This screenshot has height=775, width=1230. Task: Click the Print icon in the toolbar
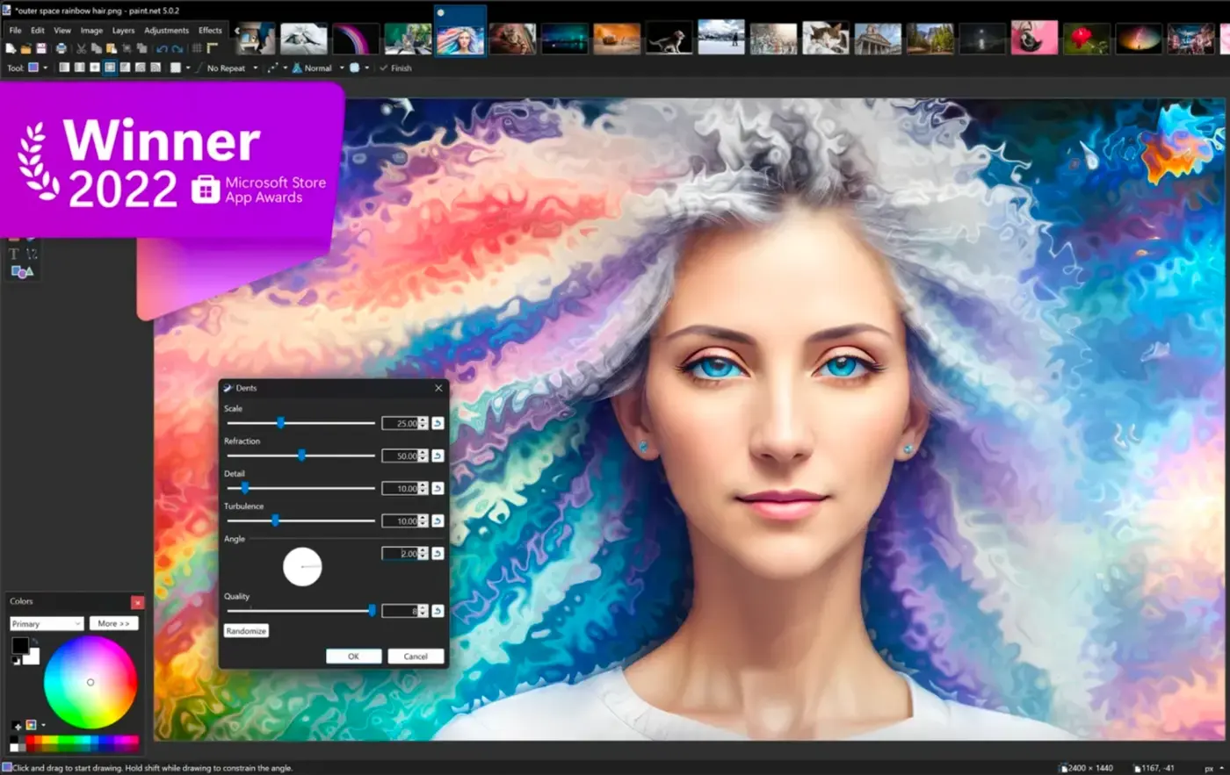(61, 48)
